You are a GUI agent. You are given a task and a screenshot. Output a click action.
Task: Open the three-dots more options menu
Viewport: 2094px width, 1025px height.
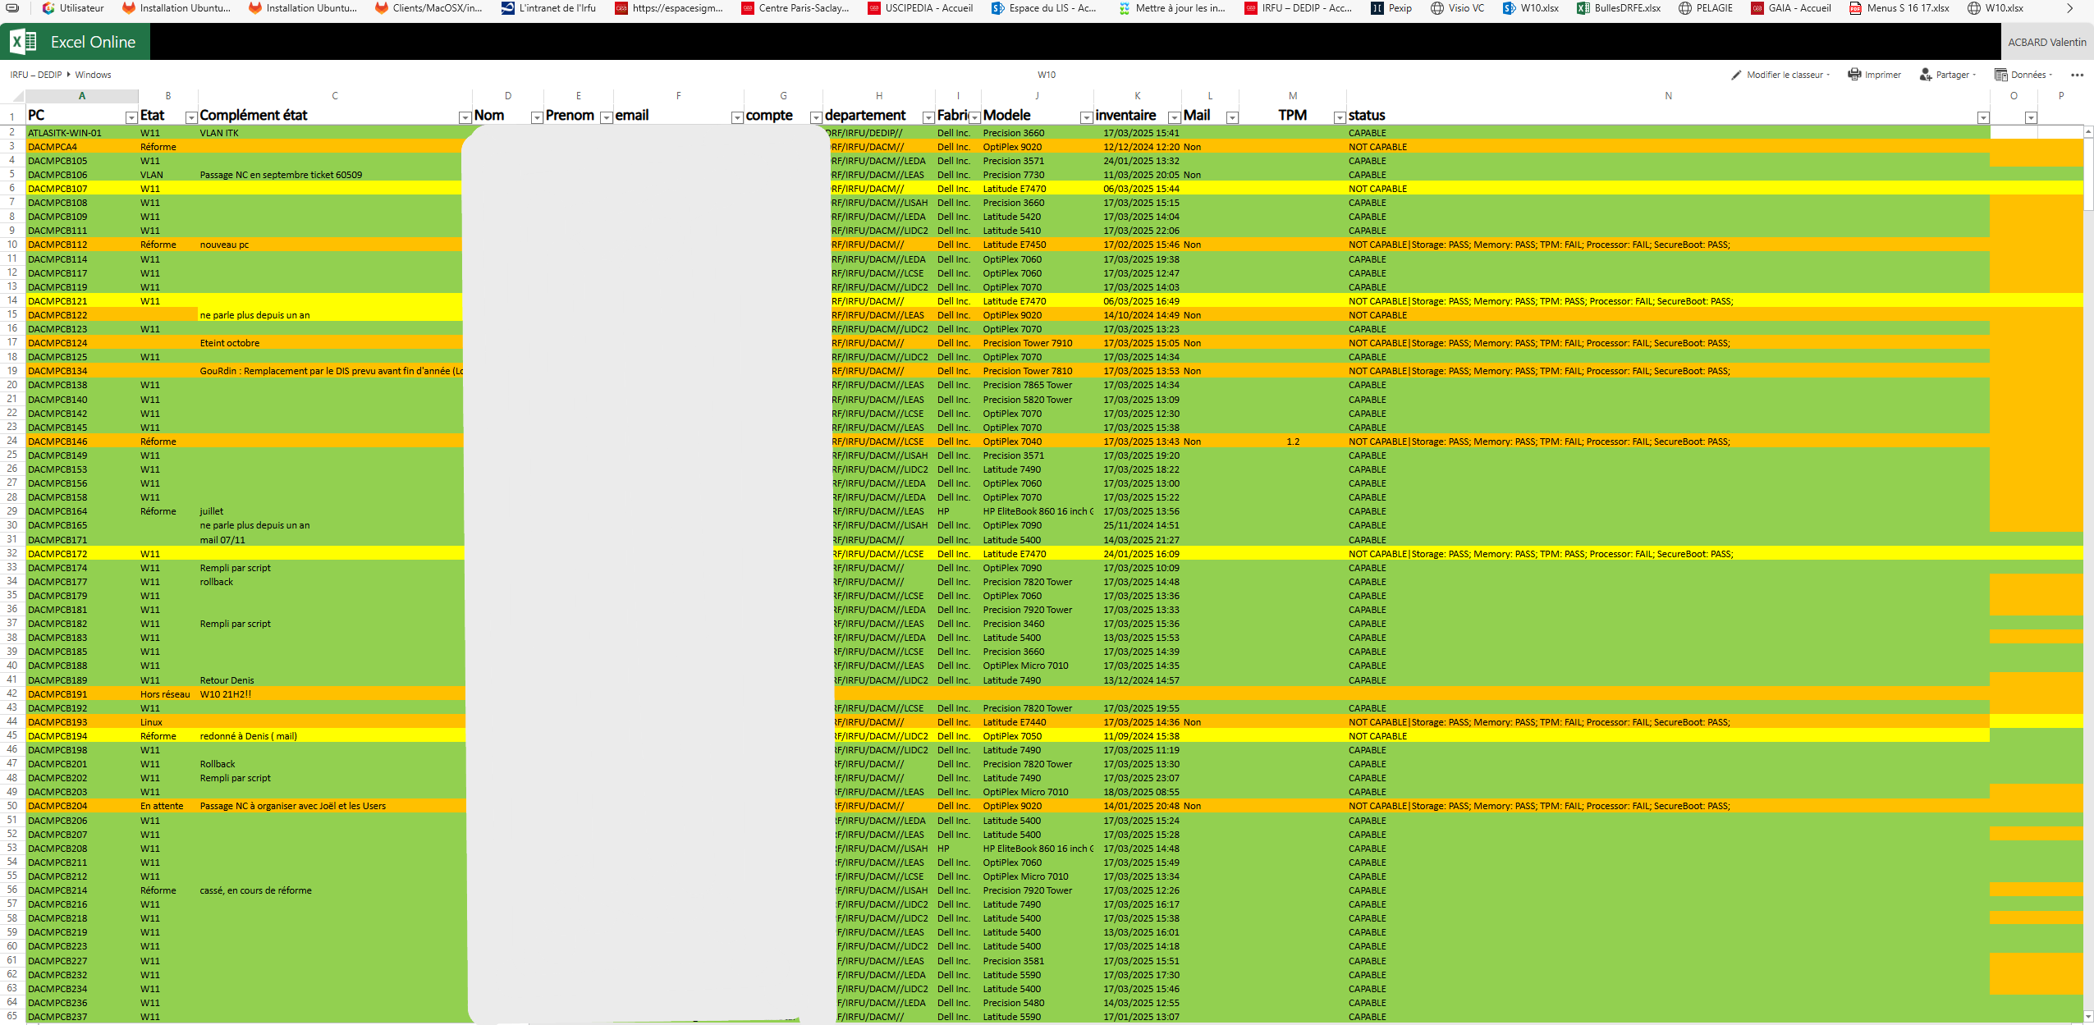[2077, 75]
